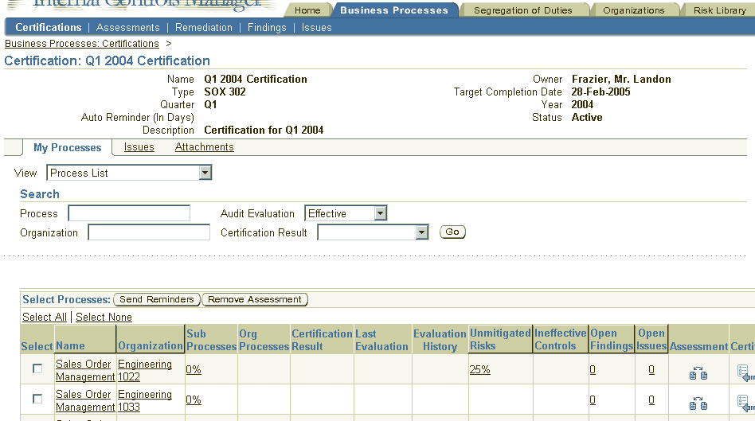Click the Active status value
This screenshot has width=755, height=421.
pos(587,118)
